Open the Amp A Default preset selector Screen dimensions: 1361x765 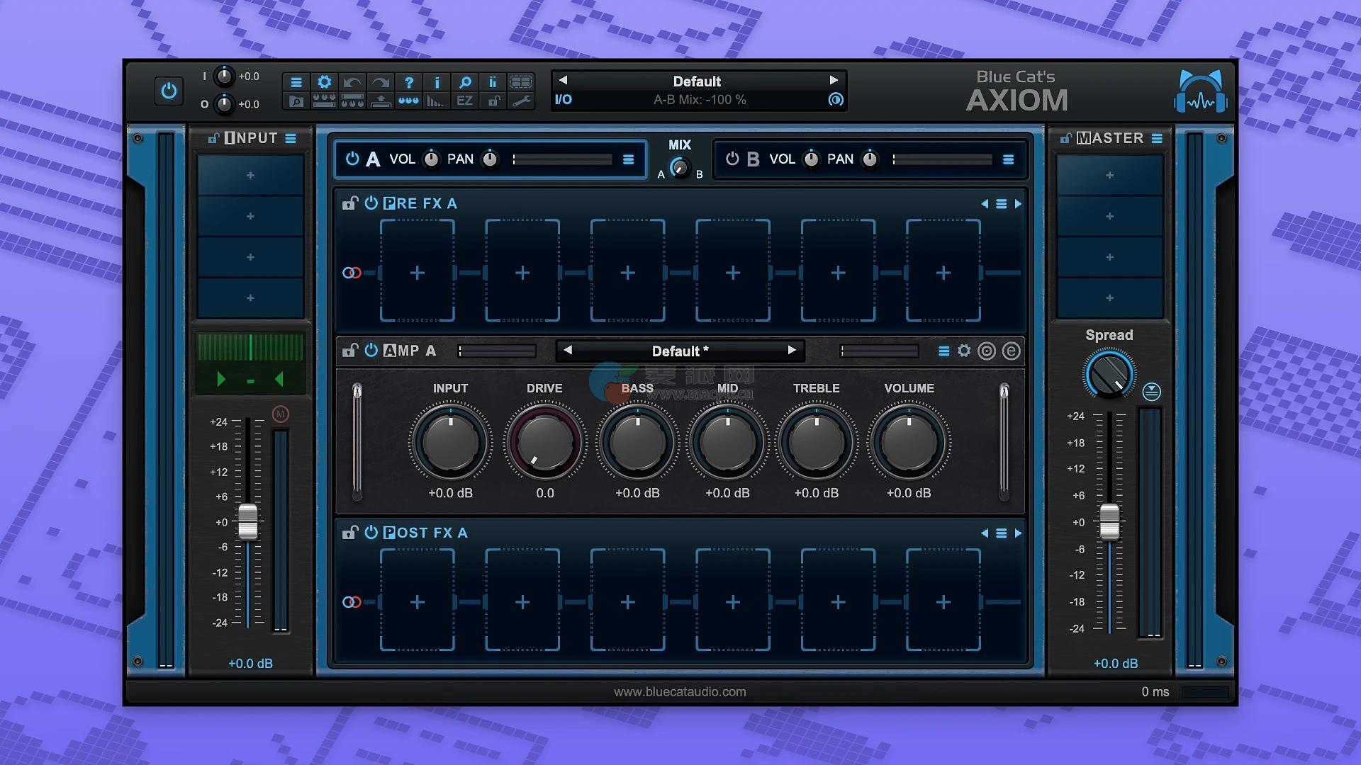point(679,351)
